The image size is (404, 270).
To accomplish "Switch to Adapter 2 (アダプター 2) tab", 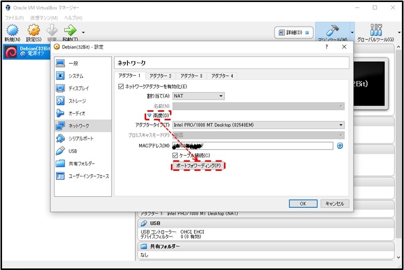I will click(160, 76).
